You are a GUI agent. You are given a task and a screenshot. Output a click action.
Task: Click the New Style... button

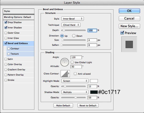coord(129,26)
